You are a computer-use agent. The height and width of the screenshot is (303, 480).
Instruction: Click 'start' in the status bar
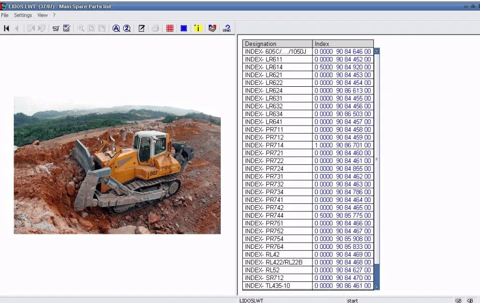tap(352, 301)
